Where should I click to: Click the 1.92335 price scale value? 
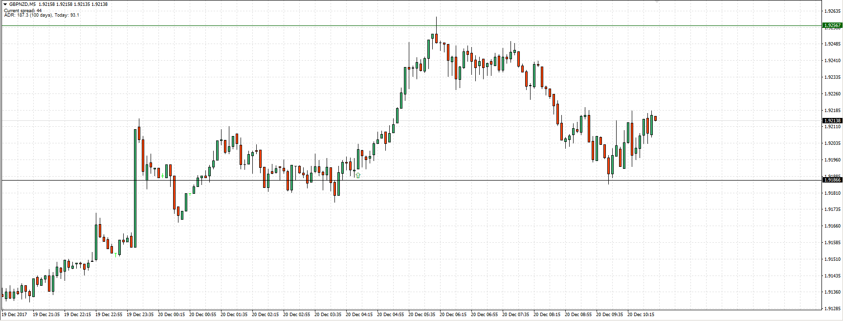[x=833, y=77]
